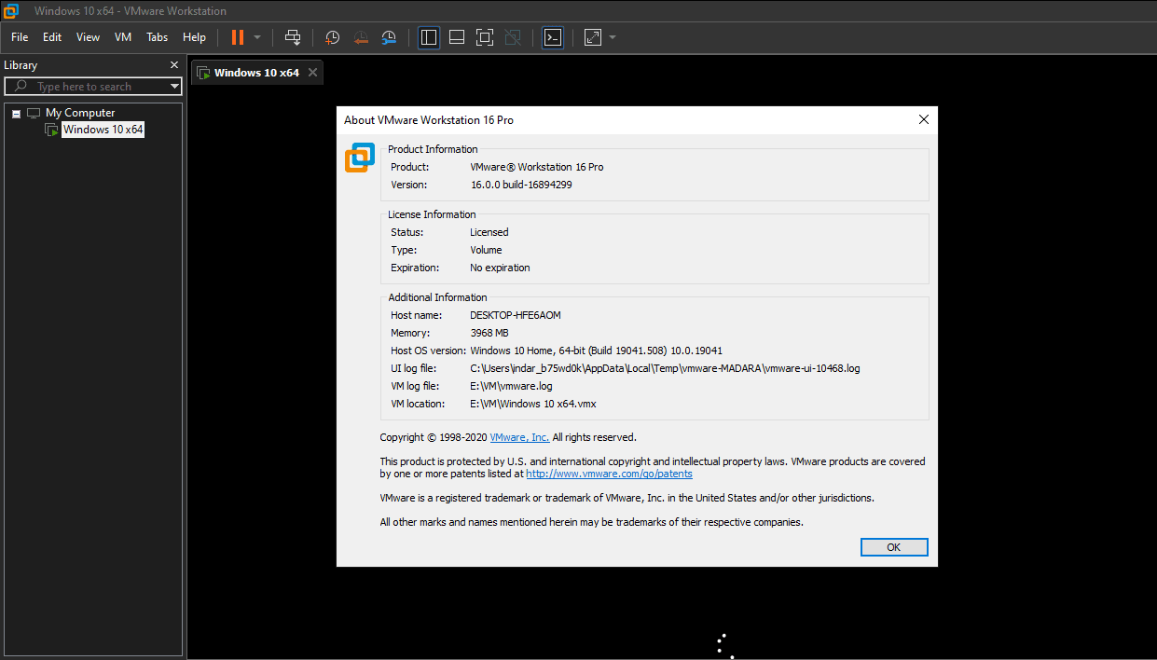Viewport: 1157px width, 660px height.
Task: Click the stretch guest display icon
Action: [593, 37]
